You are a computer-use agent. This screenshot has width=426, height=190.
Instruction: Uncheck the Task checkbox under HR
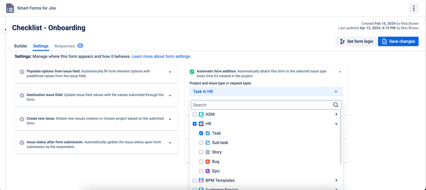coord(201,133)
